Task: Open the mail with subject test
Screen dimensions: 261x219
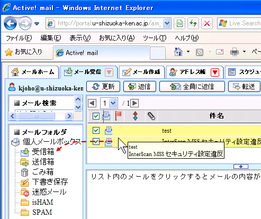Action: [x=167, y=131]
